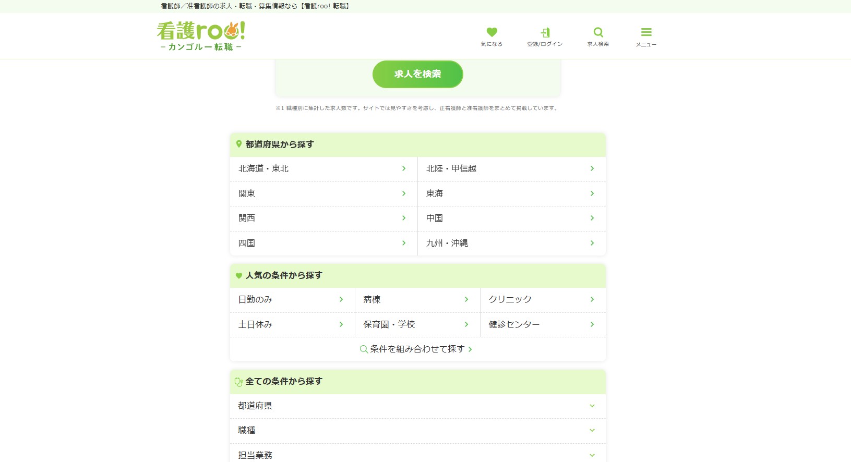Select the 北海道・東北 region

click(x=323, y=168)
